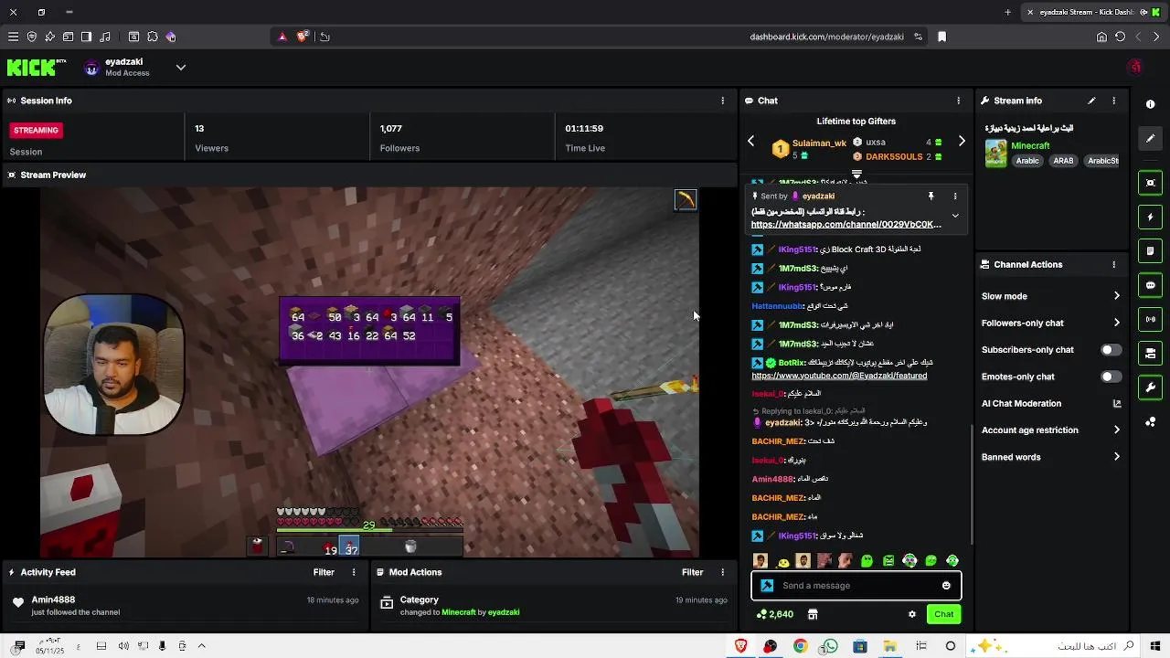The width and height of the screenshot is (1170, 658).
Task: Click the green Chat send button
Action: click(944, 614)
